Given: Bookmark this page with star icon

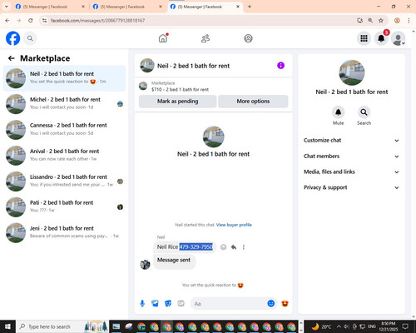Looking at the screenshot, I should pos(381,20).
